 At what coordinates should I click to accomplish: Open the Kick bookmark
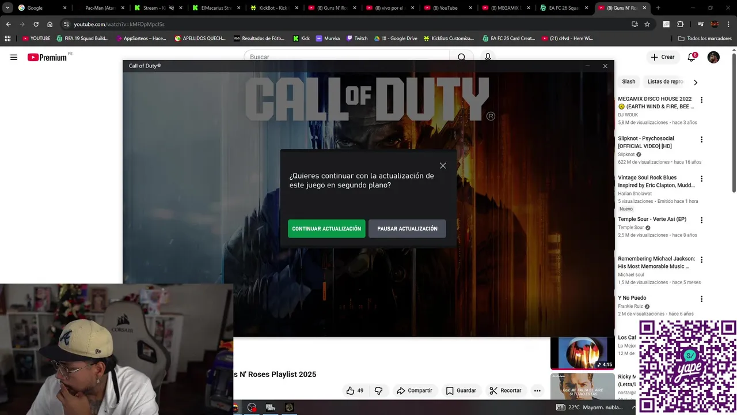click(x=301, y=38)
